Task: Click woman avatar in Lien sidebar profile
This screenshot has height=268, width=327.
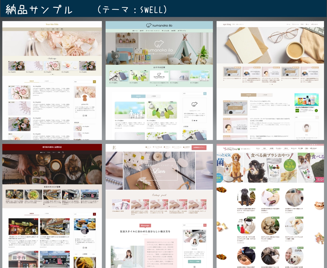Action: [x=194, y=242]
